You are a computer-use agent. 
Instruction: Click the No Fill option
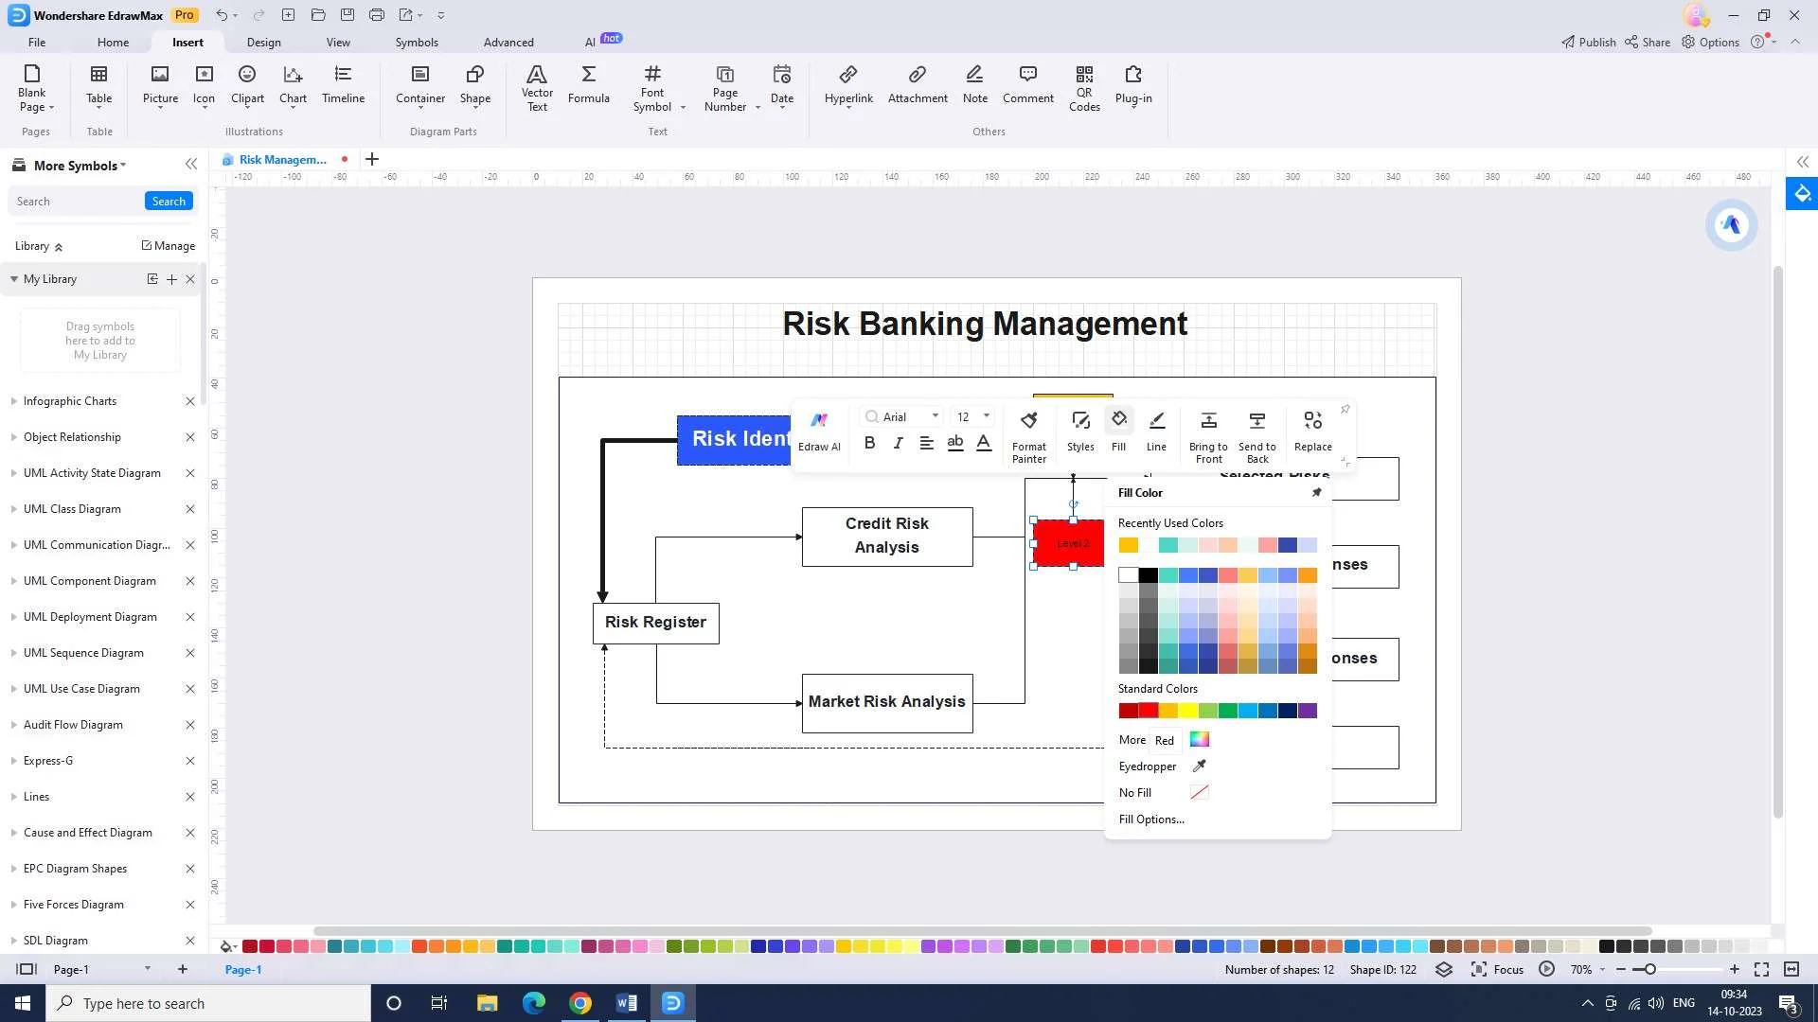point(1133,791)
